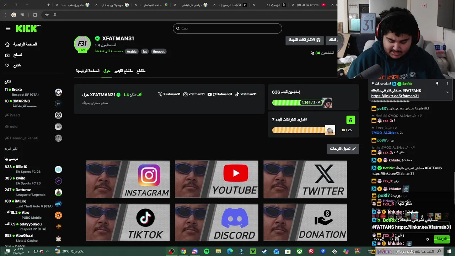Open the browser three-dot menu
The image size is (455, 256).
pos(5,15)
